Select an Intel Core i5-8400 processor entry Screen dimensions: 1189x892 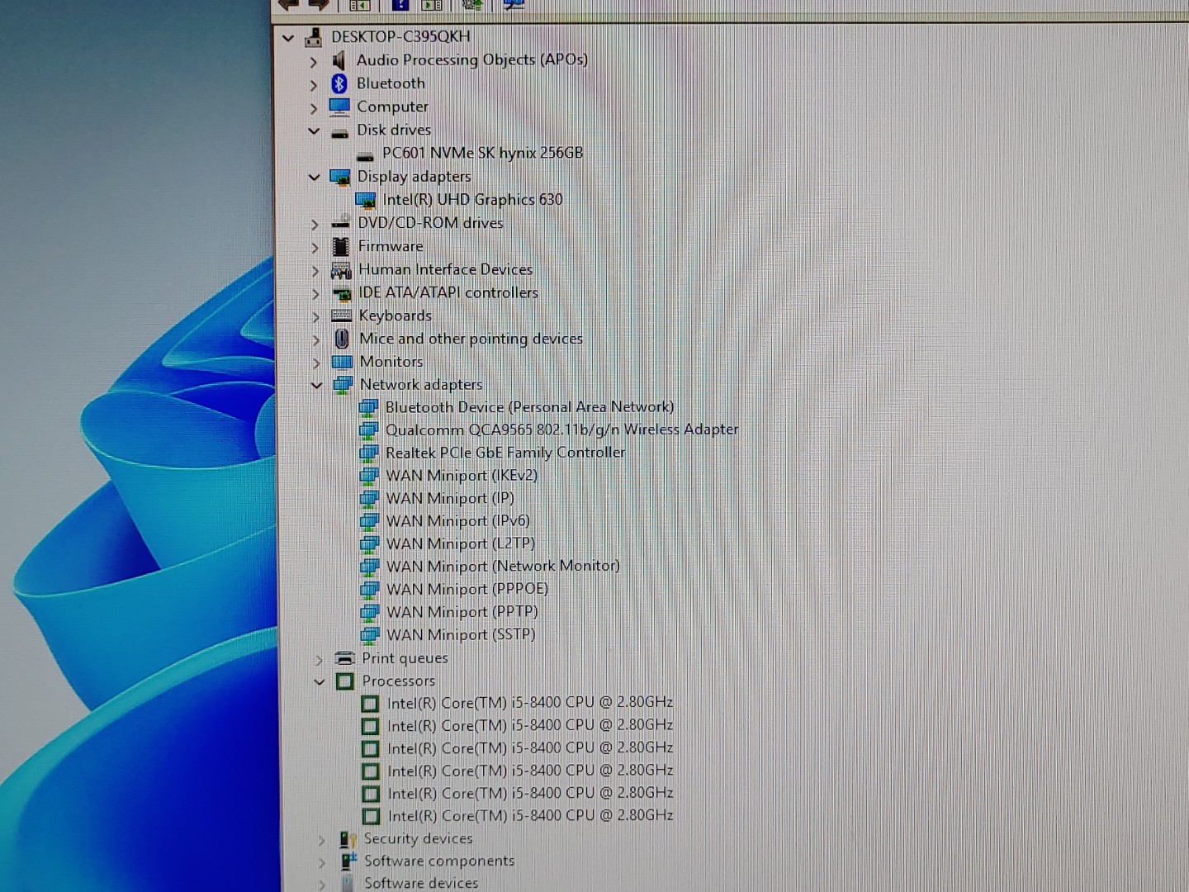pos(530,702)
